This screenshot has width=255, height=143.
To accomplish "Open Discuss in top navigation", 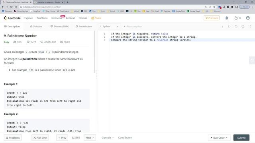I will coord(83,18).
